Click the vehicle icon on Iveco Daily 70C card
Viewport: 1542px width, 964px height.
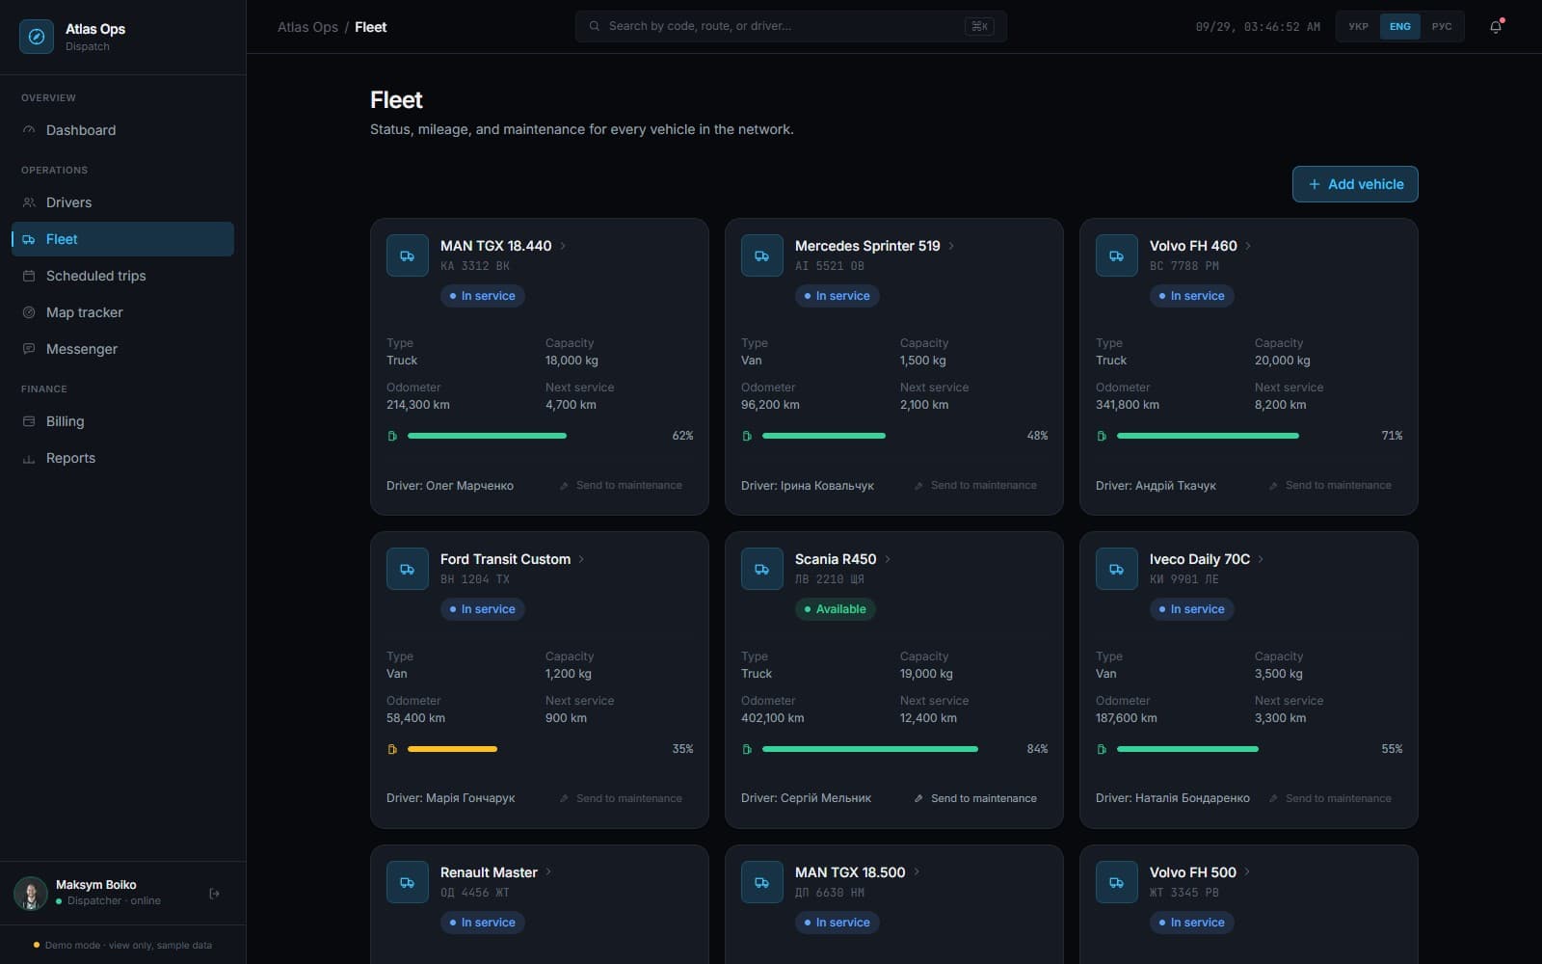[1117, 570]
